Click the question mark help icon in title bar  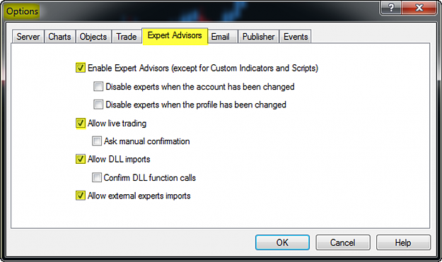point(390,8)
